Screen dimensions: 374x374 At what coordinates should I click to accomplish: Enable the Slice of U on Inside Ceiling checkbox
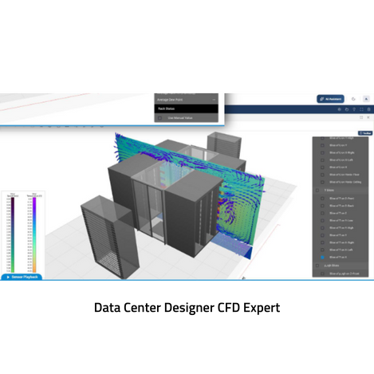click(x=322, y=182)
